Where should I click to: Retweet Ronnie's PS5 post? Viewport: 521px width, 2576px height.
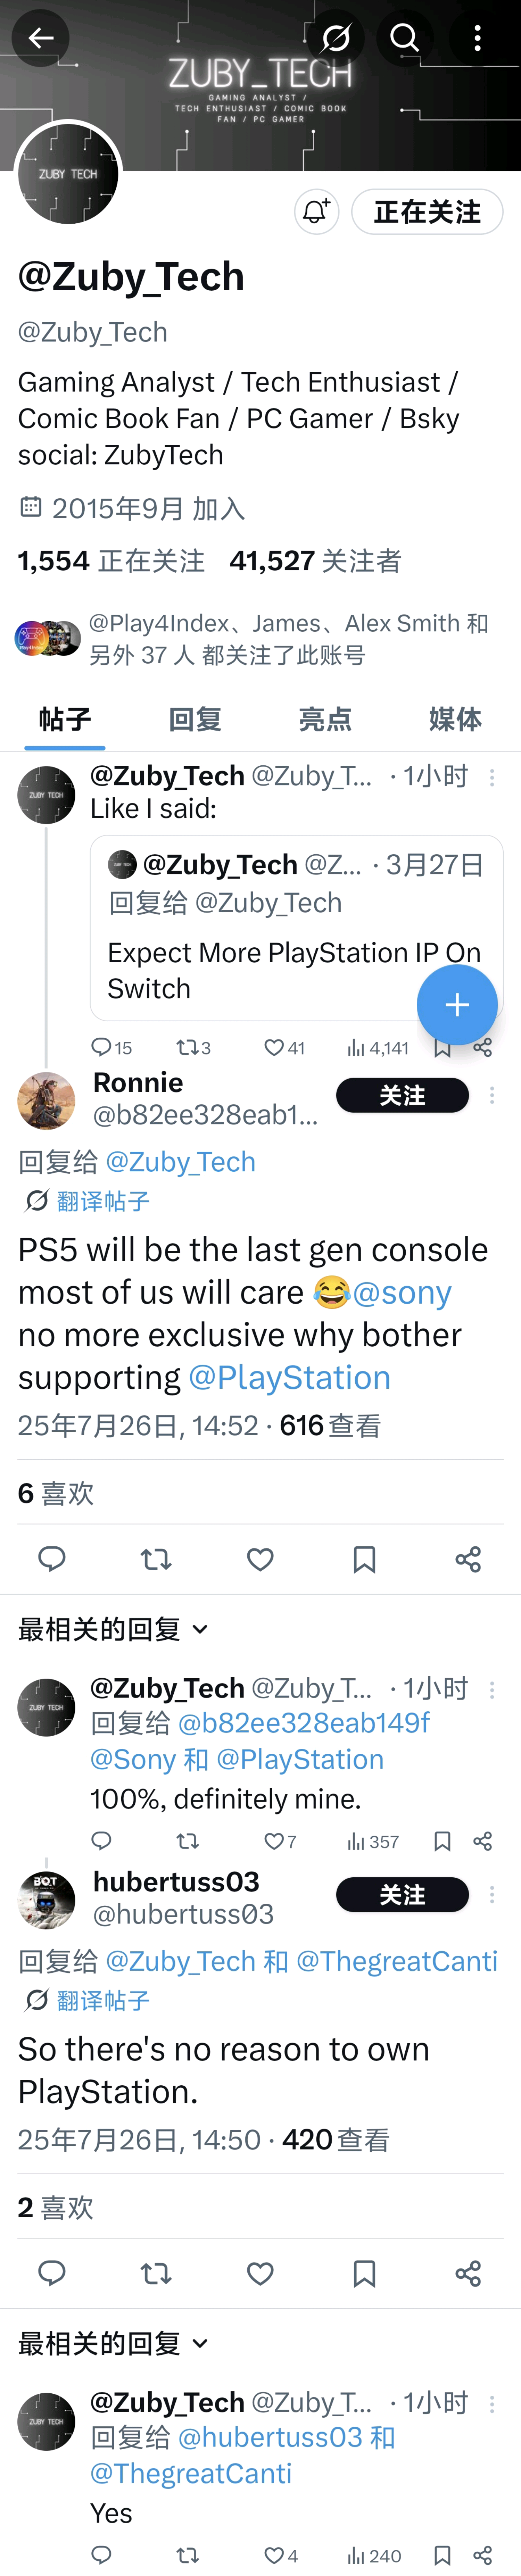pos(156,1559)
